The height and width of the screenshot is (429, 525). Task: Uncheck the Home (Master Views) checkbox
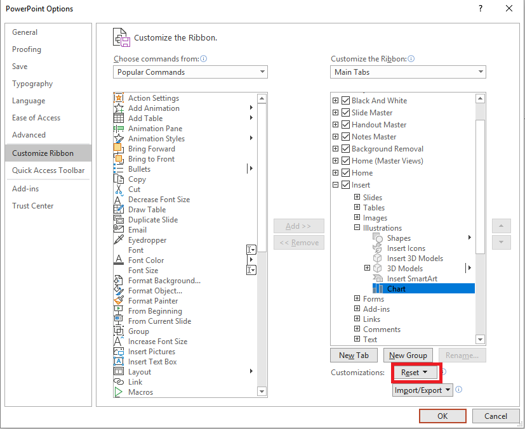pyautogui.click(x=345, y=161)
